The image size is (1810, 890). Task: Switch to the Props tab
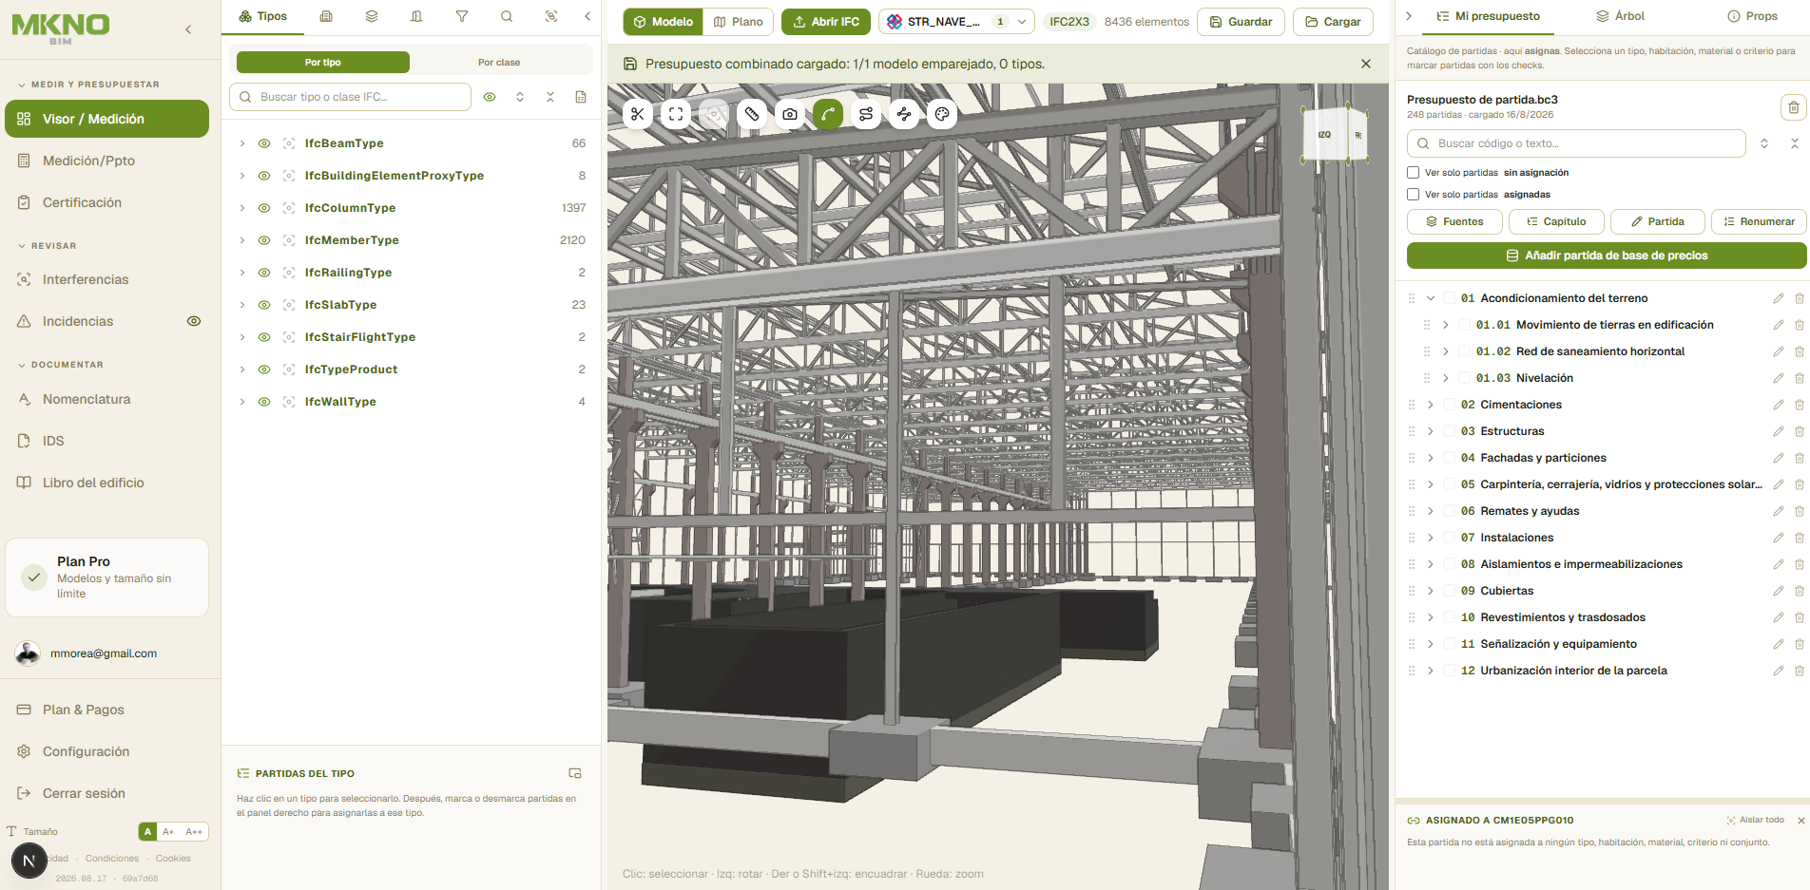[x=1752, y=16]
